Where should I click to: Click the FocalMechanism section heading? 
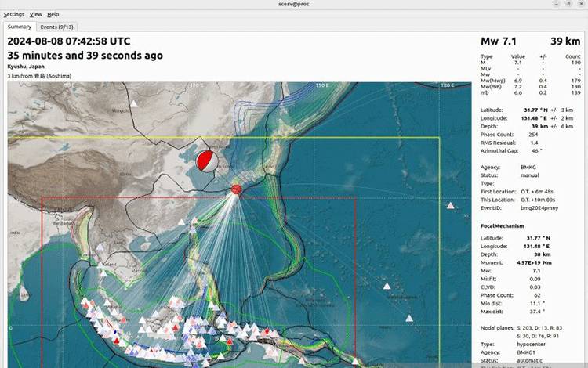click(x=502, y=226)
